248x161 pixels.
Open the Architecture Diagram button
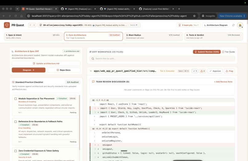(216, 25)
